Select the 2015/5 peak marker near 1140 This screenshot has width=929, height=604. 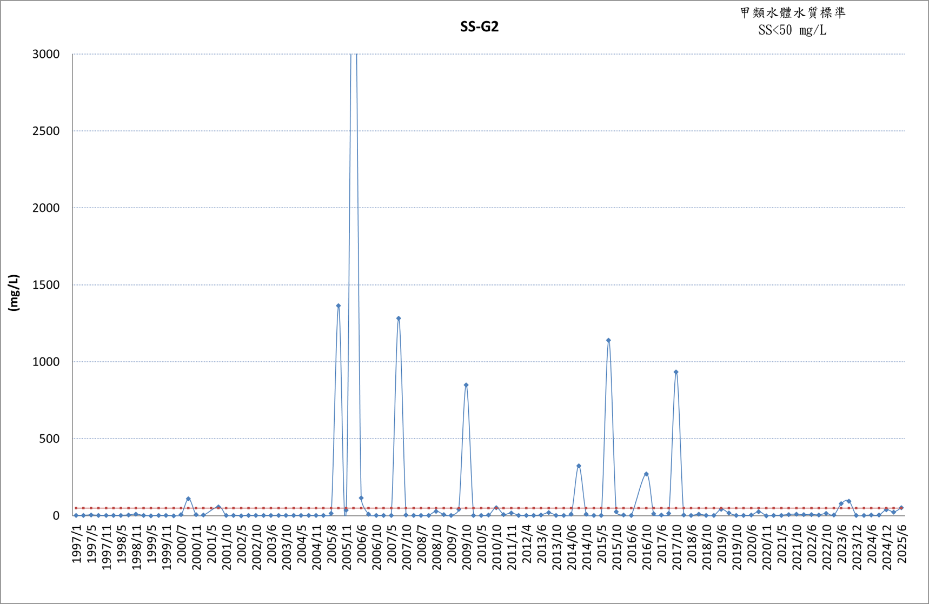(x=608, y=341)
